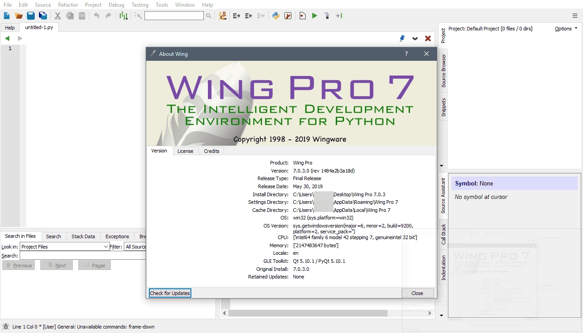Click step into debug icon

coord(327,16)
